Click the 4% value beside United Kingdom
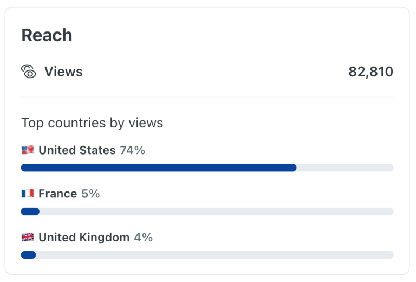Image resolution: width=416 pixels, height=282 pixels. pyautogui.click(x=144, y=237)
